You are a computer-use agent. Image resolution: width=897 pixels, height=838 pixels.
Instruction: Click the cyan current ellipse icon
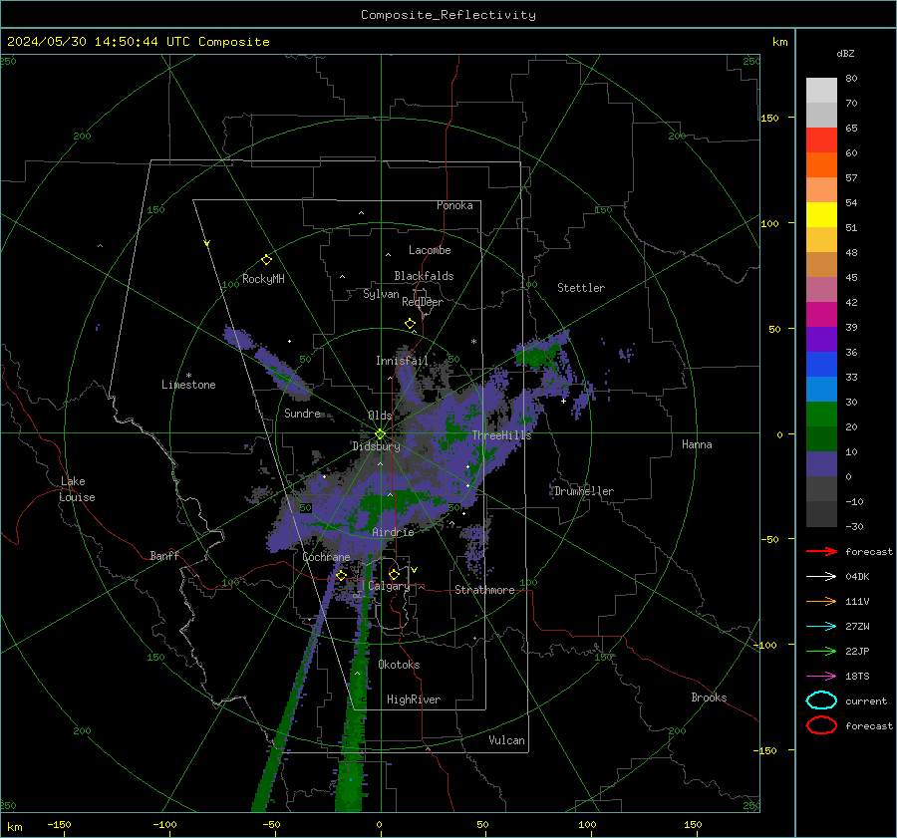coord(821,700)
